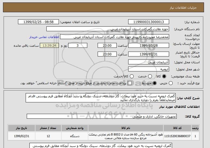This screenshot has width=210, height=148.
Task: Choose the جزیی purchase process option
Action: 171,83
